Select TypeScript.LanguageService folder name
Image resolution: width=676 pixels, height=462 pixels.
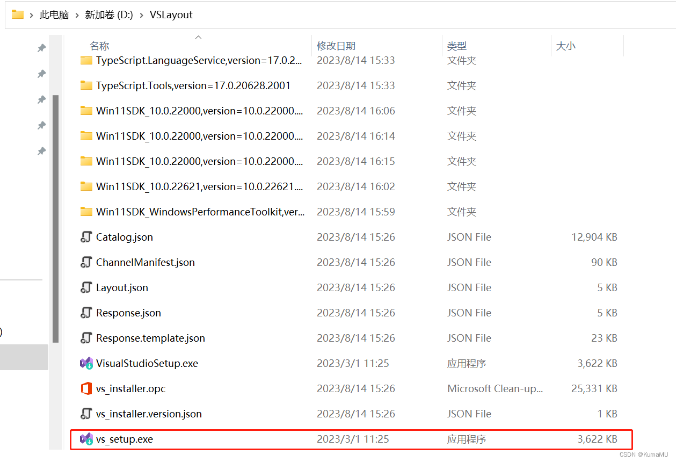point(199,61)
